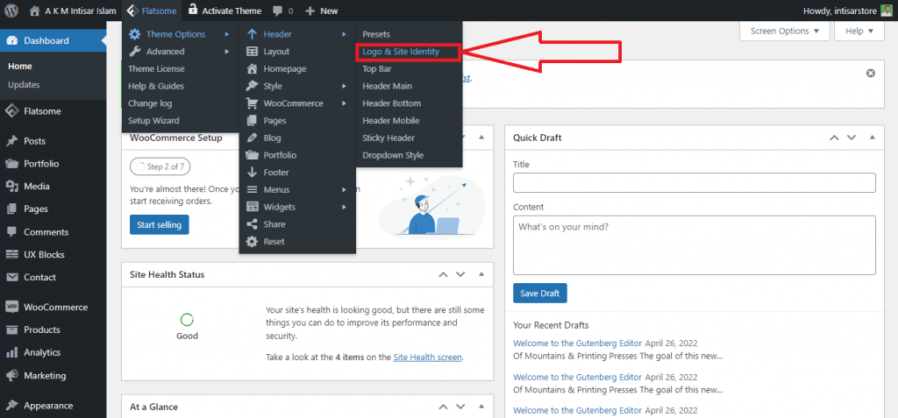The width and height of the screenshot is (898, 418).
Task: Expand the Screen Options dropdown
Action: tap(785, 31)
